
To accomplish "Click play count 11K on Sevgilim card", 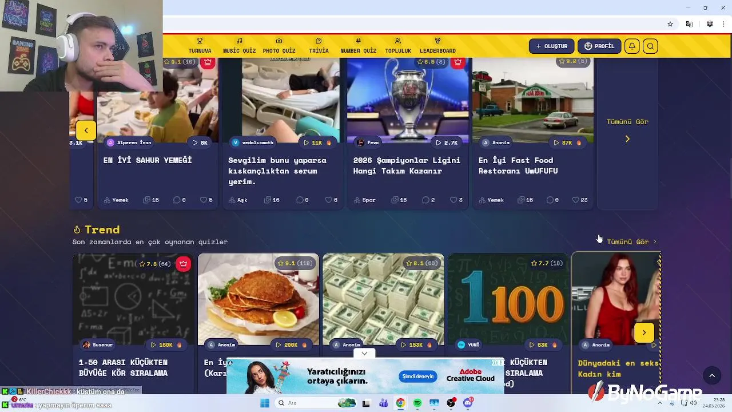I will tap(317, 142).
